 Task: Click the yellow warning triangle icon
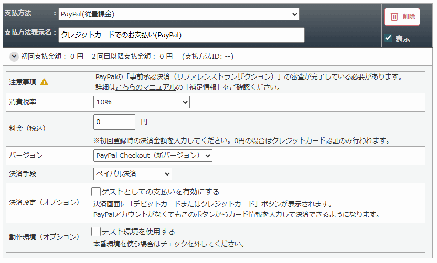coord(45,82)
